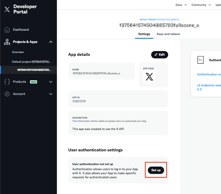Image resolution: width=221 pixels, height=194 pixels.
Task: Click the Projects & Apps hierarchy icon
Action: point(7,42)
